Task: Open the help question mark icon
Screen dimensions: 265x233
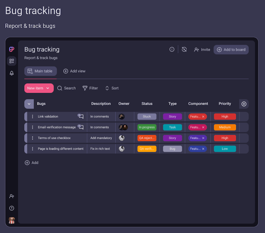Action: pos(12,208)
